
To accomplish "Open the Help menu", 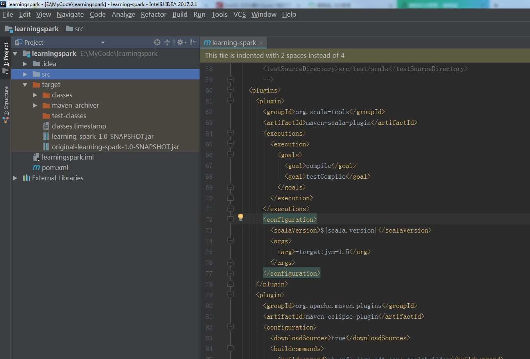I will [x=289, y=14].
